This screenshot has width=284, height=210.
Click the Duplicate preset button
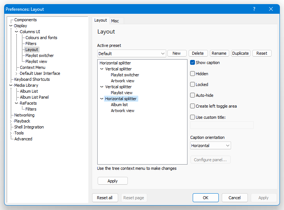pos(240,53)
